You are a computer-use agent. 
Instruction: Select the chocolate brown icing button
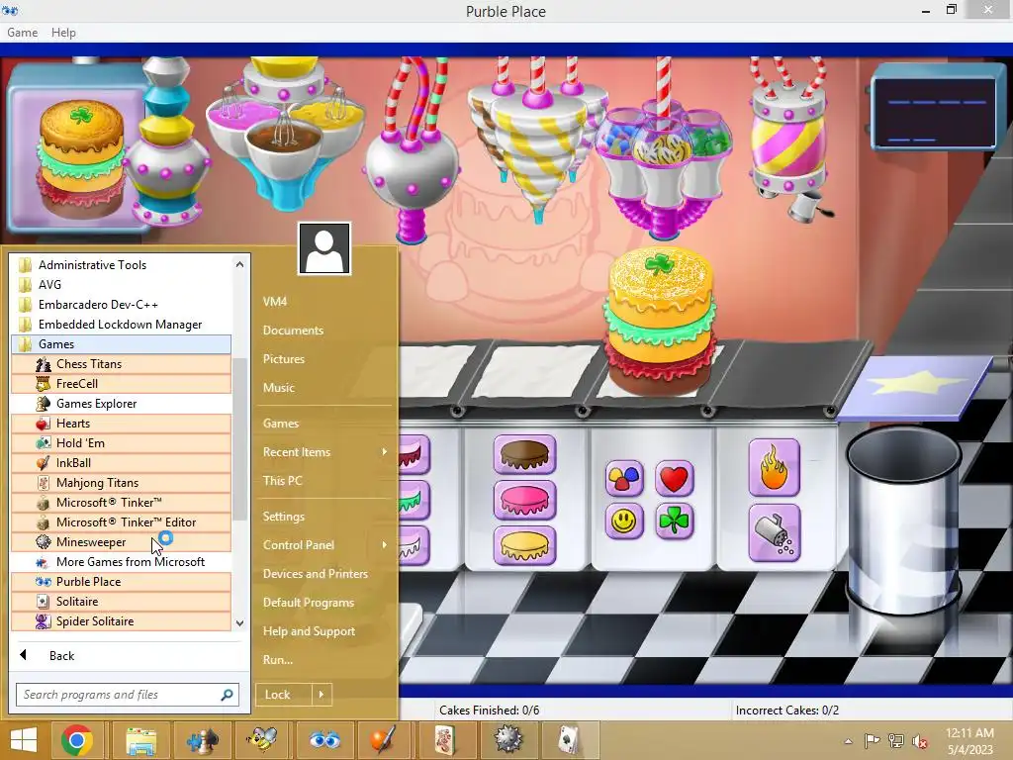[x=524, y=453]
